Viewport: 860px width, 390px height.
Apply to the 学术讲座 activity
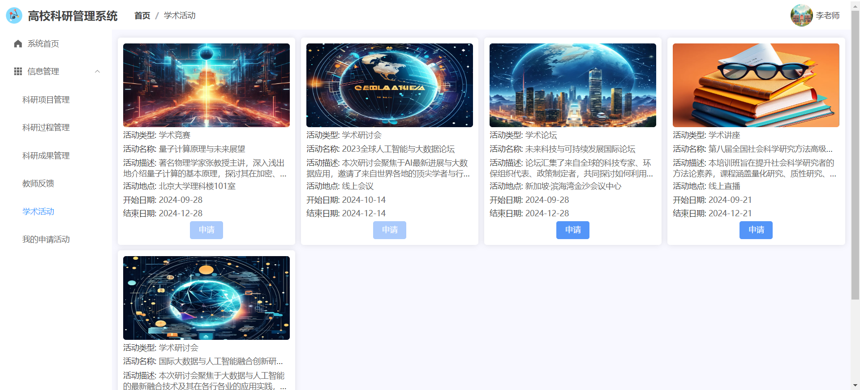pyautogui.click(x=756, y=230)
